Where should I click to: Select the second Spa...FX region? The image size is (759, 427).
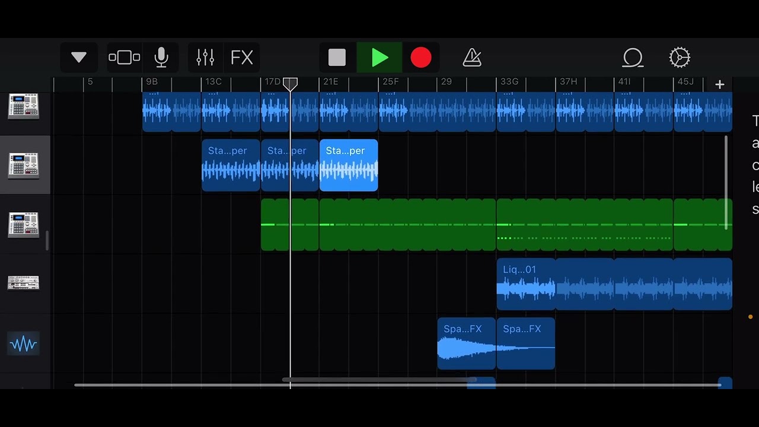526,343
